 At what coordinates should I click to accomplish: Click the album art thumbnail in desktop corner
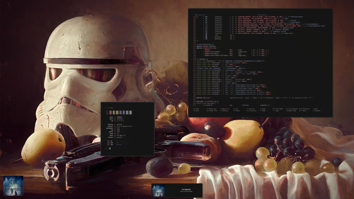tap(13, 186)
